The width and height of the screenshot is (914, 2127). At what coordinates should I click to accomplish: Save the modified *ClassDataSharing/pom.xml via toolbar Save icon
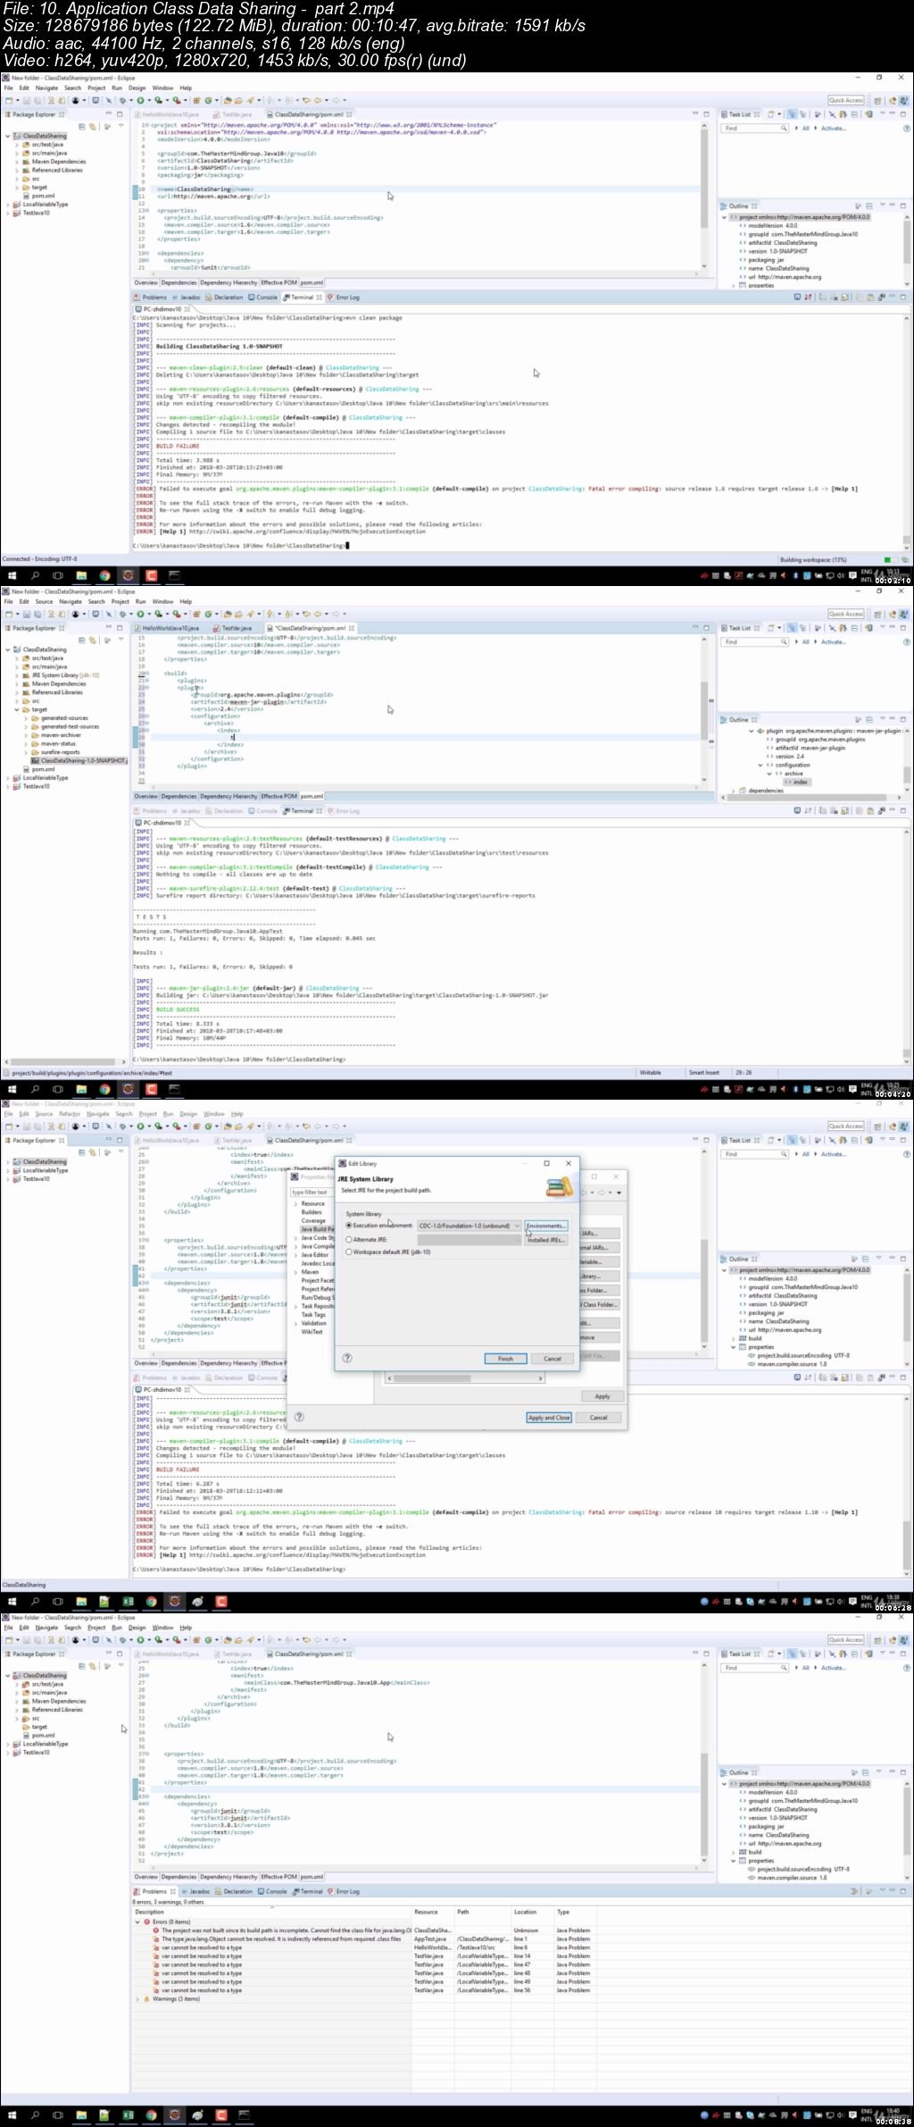pos(29,614)
